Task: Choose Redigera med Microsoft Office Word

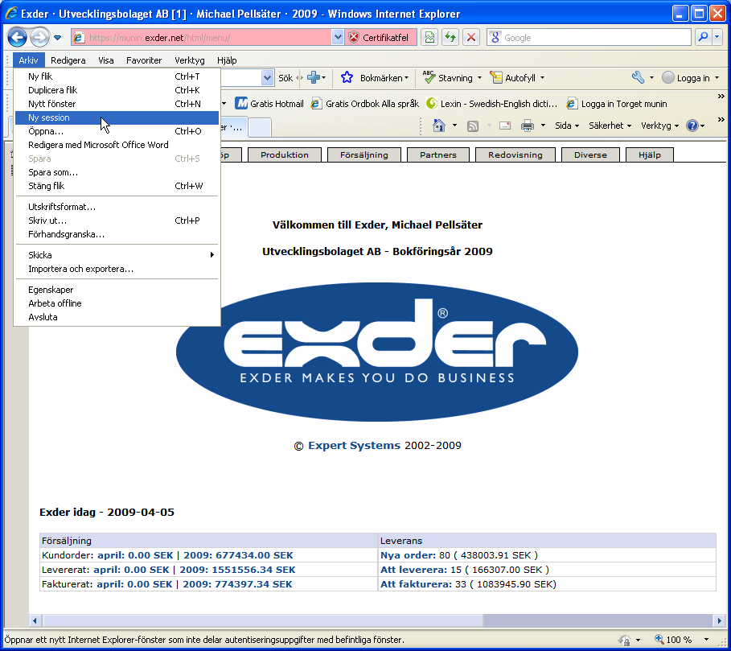Action: [x=117, y=145]
